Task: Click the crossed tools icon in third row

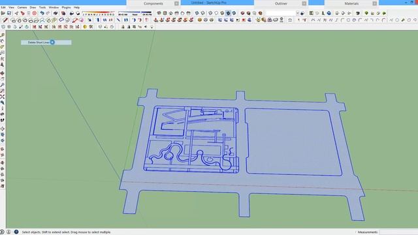Action: tap(91, 27)
